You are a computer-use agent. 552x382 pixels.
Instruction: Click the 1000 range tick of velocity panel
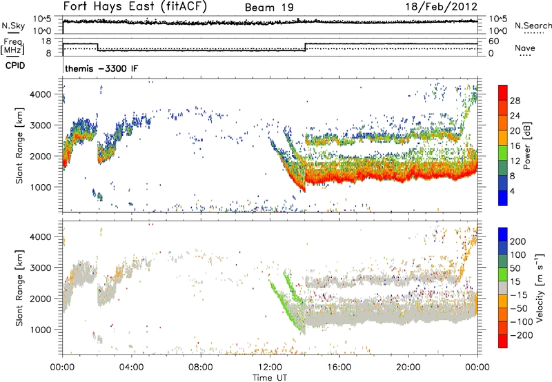[x=41, y=330]
